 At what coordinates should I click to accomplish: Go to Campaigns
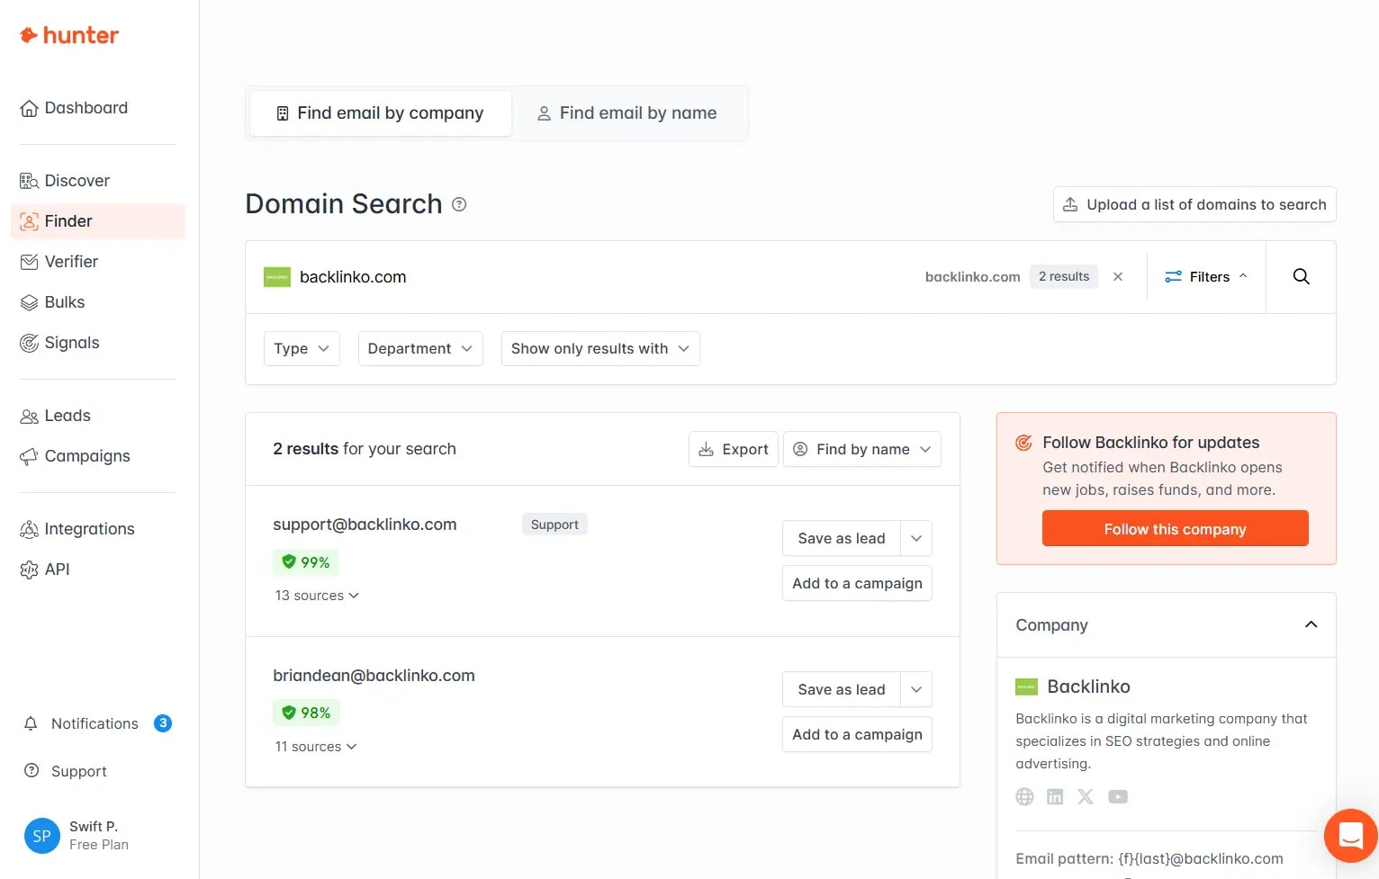point(75,456)
